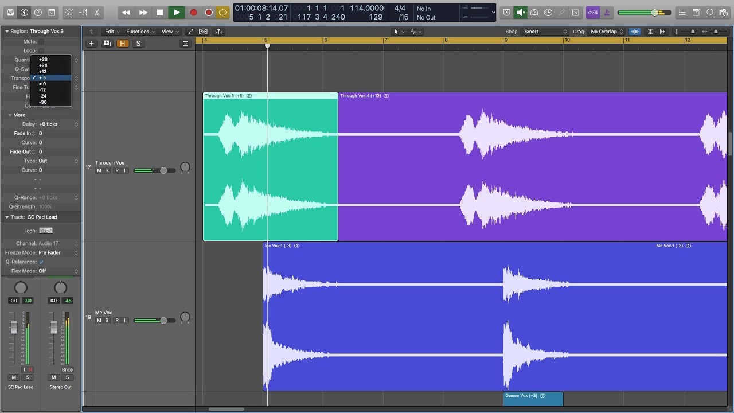Start playback with the green Play button
The height and width of the screenshot is (413, 734).
click(177, 12)
